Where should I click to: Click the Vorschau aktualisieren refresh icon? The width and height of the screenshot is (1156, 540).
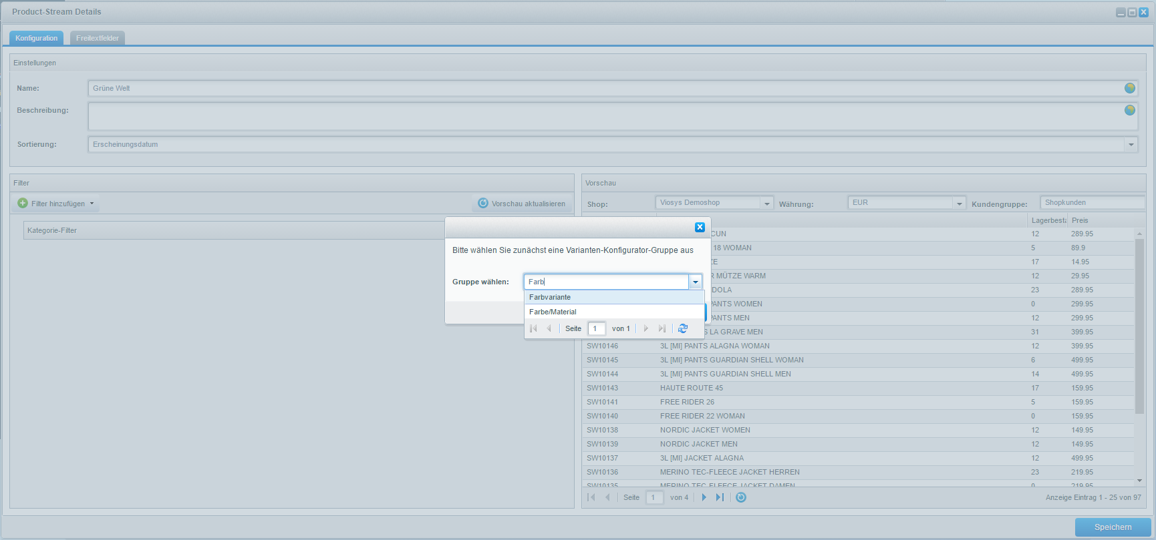coord(483,203)
